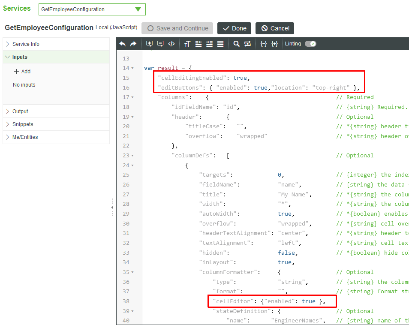Collapse code fold at line 14
The width and height of the screenshot is (409, 325).
coord(132,68)
